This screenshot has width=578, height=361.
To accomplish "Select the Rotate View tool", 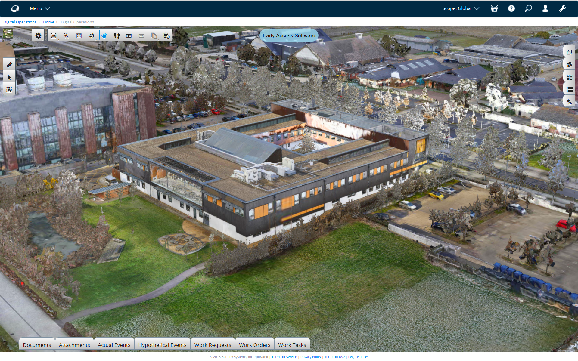I will point(92,35).
